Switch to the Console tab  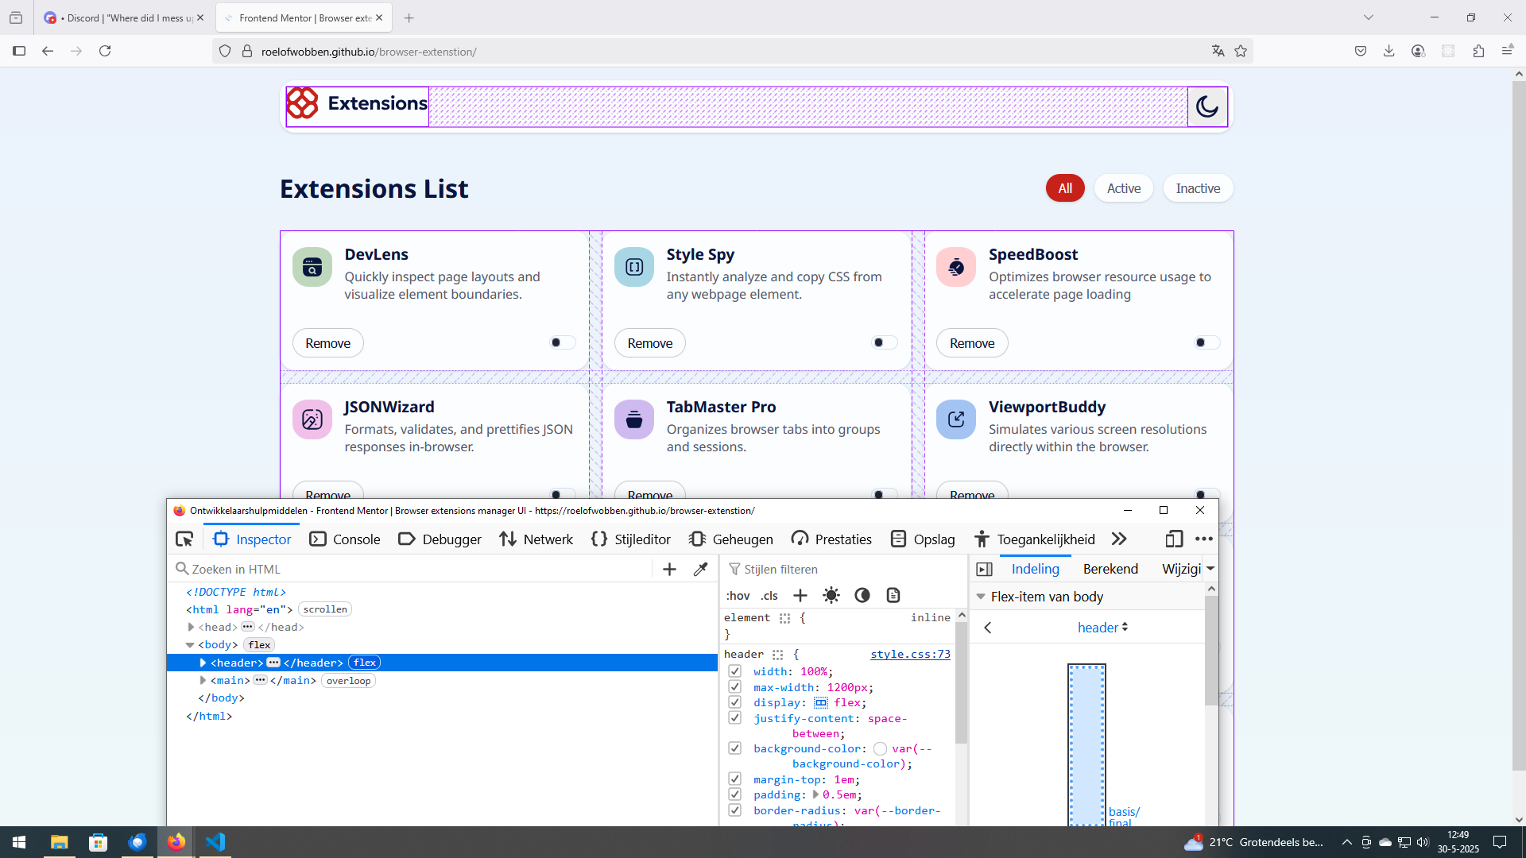pos(346,539)
